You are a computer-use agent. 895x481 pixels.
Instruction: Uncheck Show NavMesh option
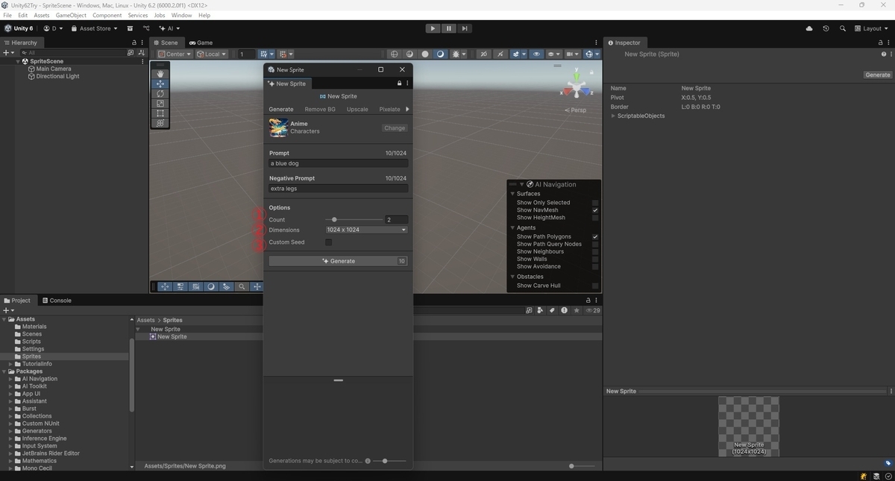[x=595, y=210]
